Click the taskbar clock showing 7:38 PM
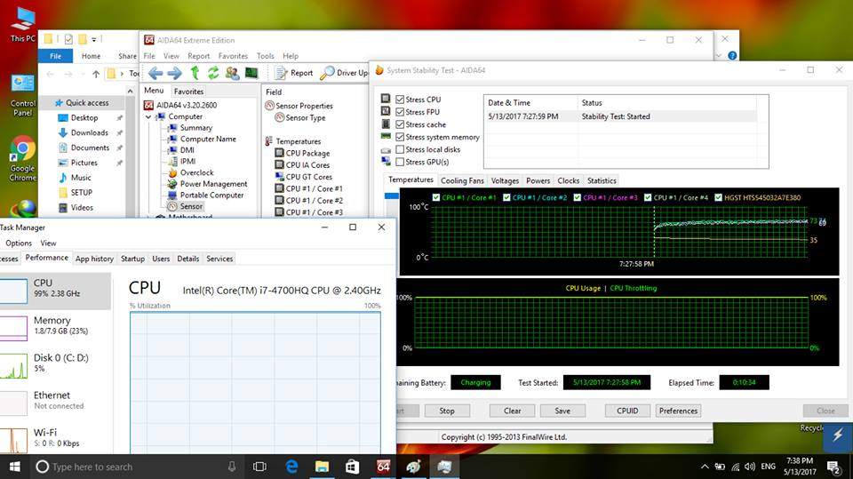853x479 pixels. tap(800, 467)
